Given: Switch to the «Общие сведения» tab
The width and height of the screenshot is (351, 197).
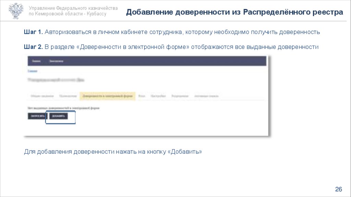Looking at the screenshot, I should [42, 96].
